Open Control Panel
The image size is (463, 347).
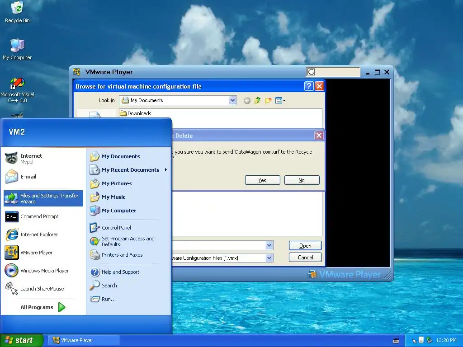pyautogui.click(x=128, y=228)
